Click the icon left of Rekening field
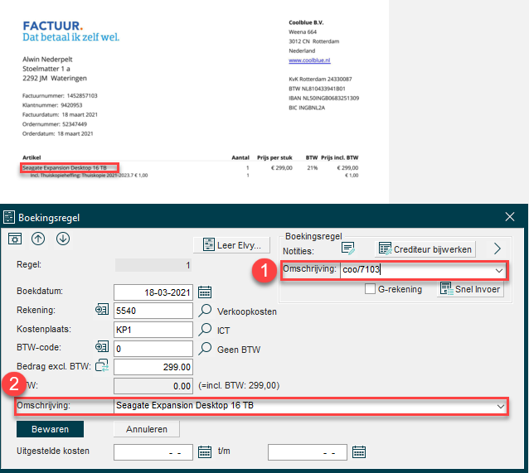The height and width of the screenshot is (473, 529). 102,309
